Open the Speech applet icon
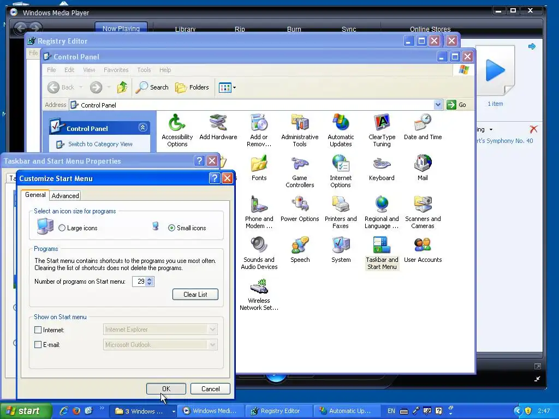This screenshot has width=559, height=419. (300, 250)
